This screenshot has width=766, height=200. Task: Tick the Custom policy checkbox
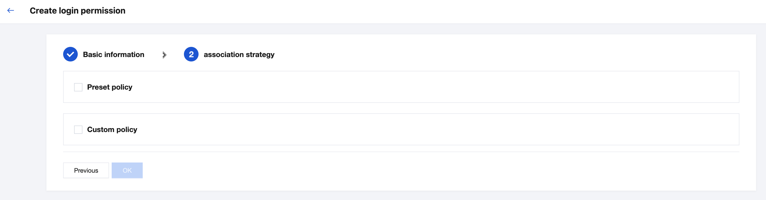78,130
